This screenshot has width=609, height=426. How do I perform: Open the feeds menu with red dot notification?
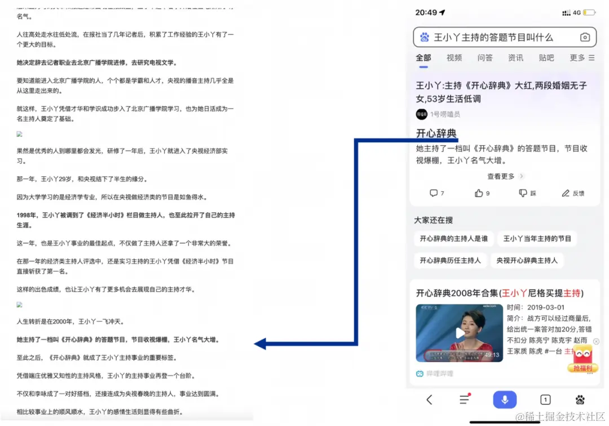465,400
